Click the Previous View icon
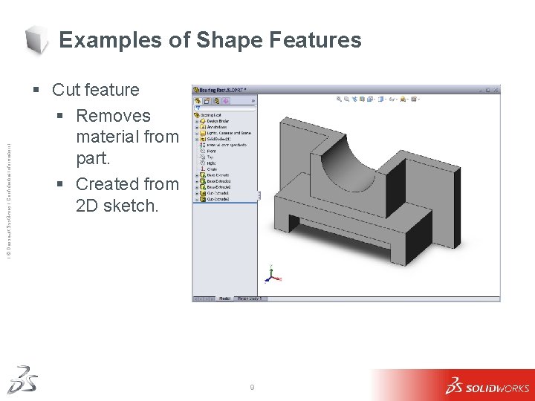 (354, 100)
